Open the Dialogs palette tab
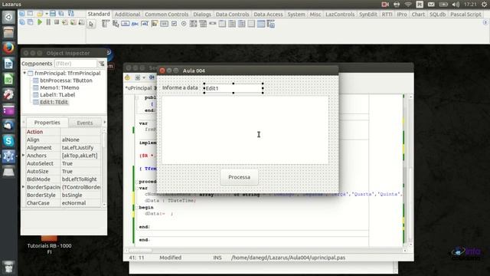 [202, 15]
